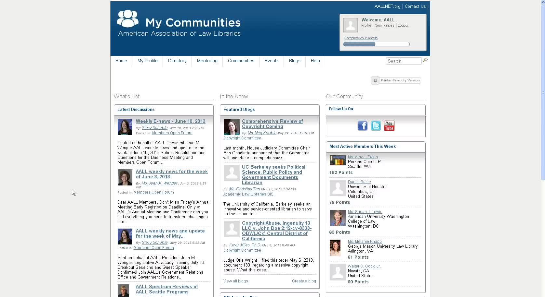545x297 pixels.
Task: Open AALL Spectrum Reviews of Seattle Programs
Action: 167,289
